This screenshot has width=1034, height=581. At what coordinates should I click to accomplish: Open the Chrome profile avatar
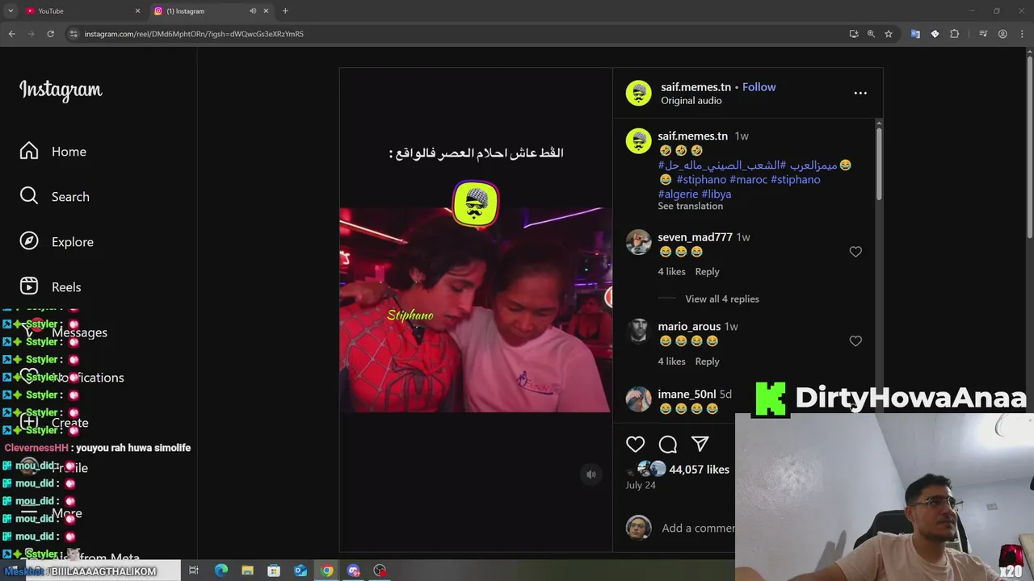coord(1002,34)
